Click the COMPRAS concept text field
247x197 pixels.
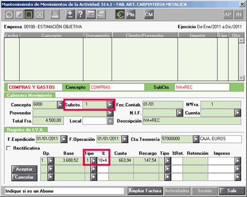(x=117, y=87)
